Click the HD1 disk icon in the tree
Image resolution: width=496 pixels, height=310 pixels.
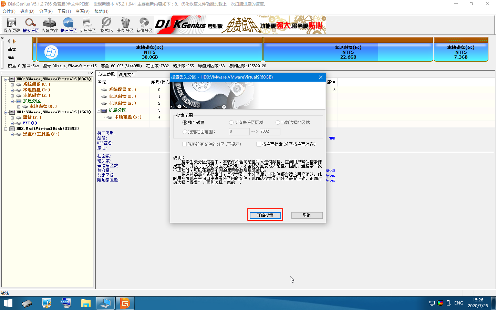[x=12, y=112]
